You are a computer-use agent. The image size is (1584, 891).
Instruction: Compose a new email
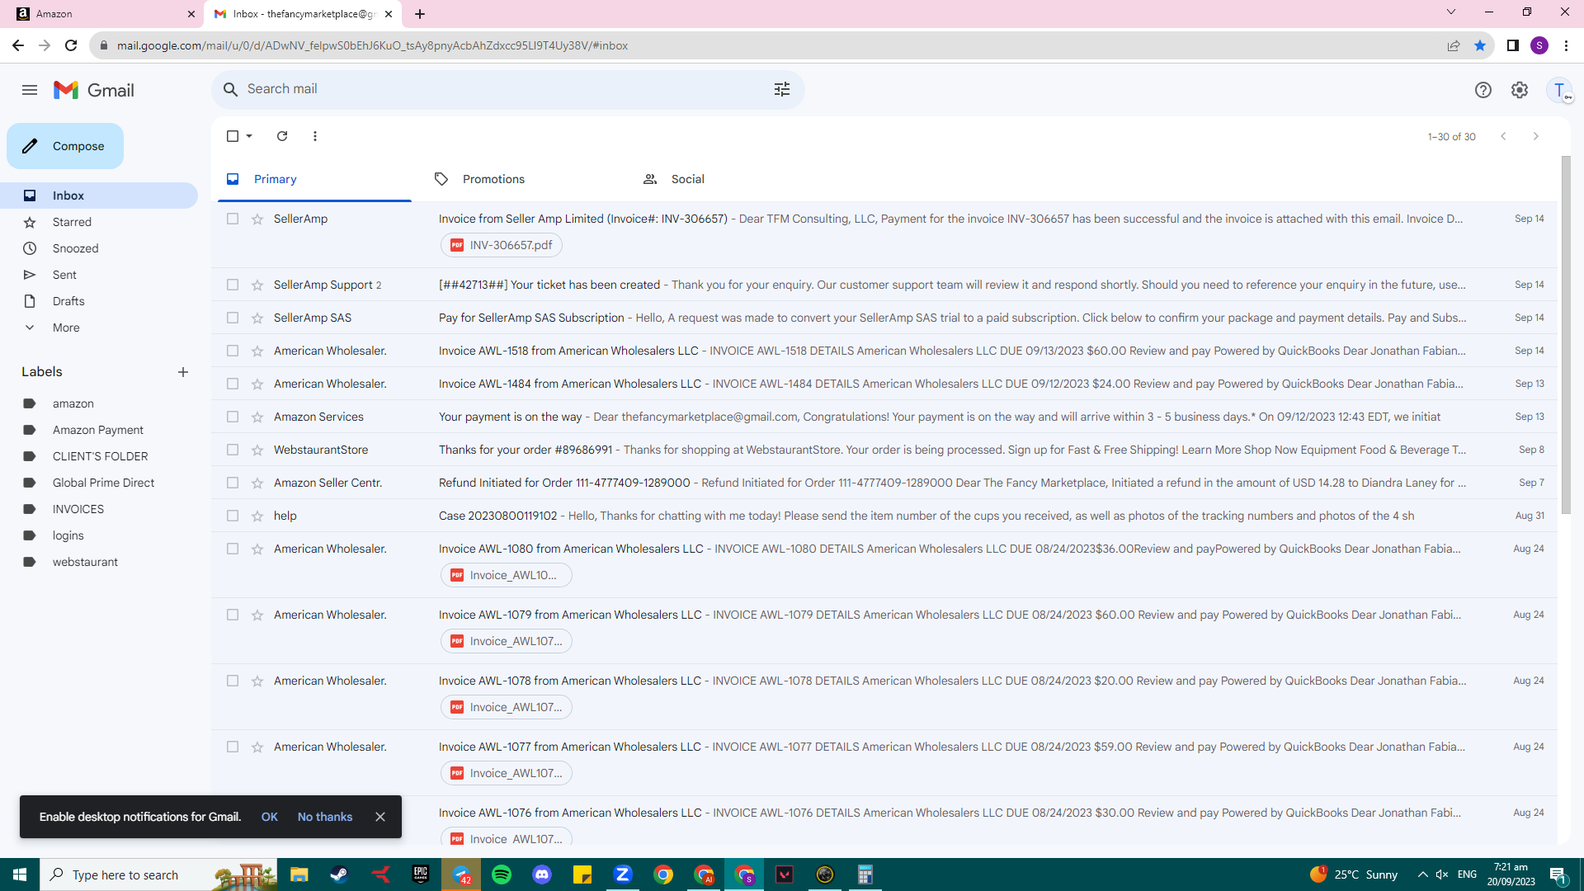[x=65, y=146]
